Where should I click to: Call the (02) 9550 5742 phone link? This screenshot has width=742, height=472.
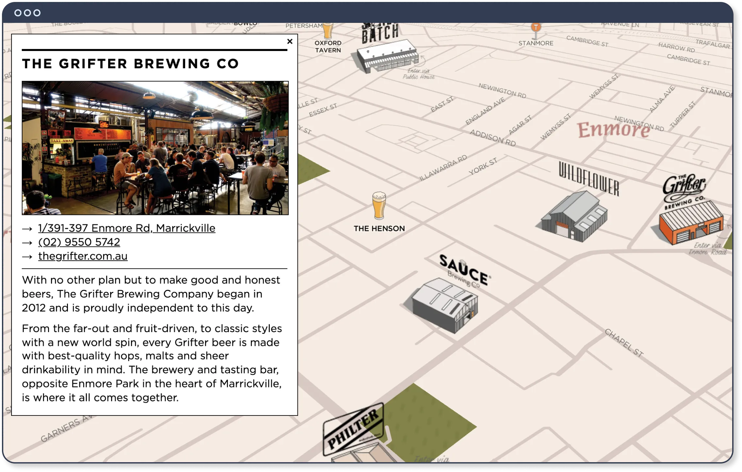pyautogui.click(x=79, y=242)
